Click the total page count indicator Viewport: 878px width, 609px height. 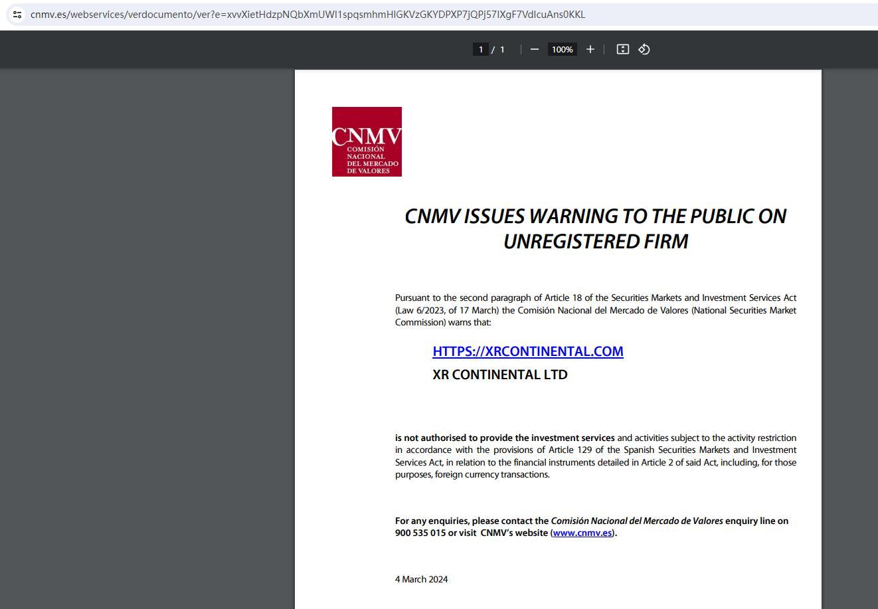(x=502, y=49)
